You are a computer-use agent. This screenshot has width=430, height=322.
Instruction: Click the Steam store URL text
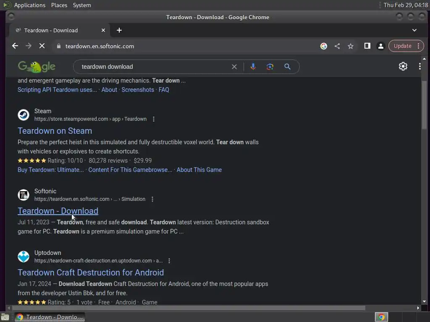click(x=91, y=119)
